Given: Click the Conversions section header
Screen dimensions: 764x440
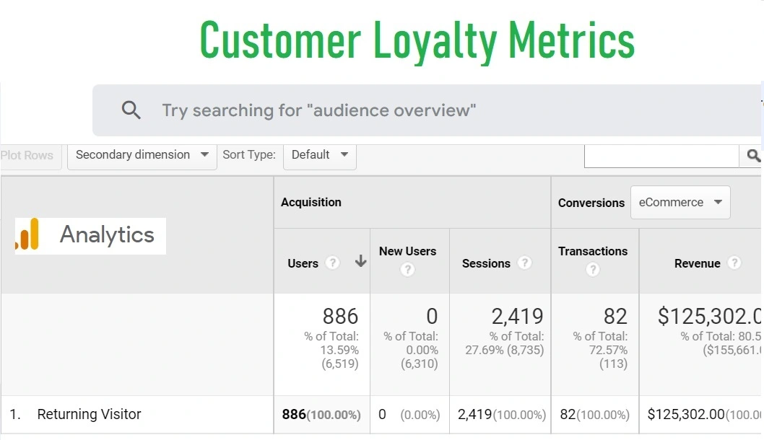Looking at the screenshot, I should (591, 203).
